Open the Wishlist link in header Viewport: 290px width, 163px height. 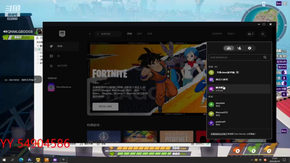(217, 34)
